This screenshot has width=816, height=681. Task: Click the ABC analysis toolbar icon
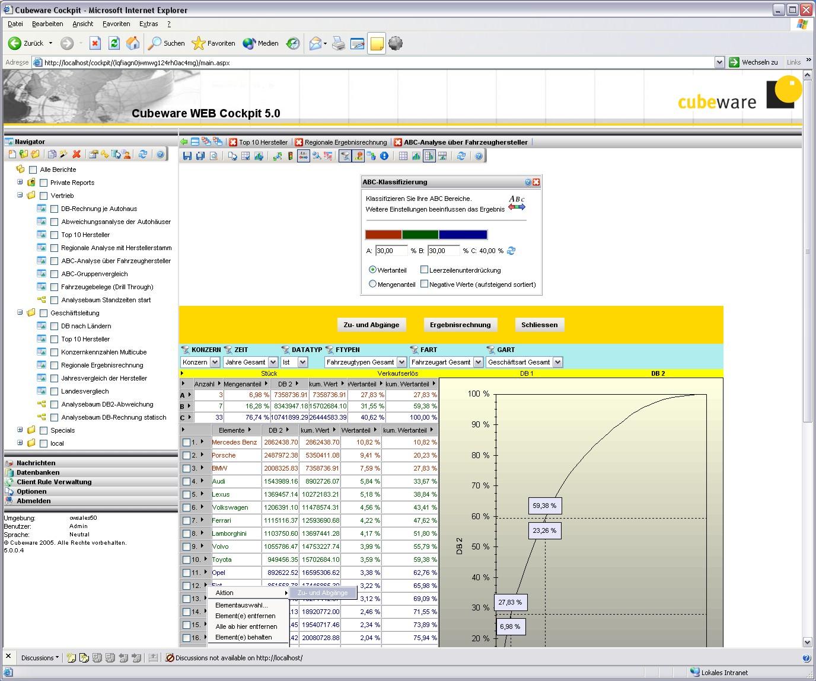(303, 156)
